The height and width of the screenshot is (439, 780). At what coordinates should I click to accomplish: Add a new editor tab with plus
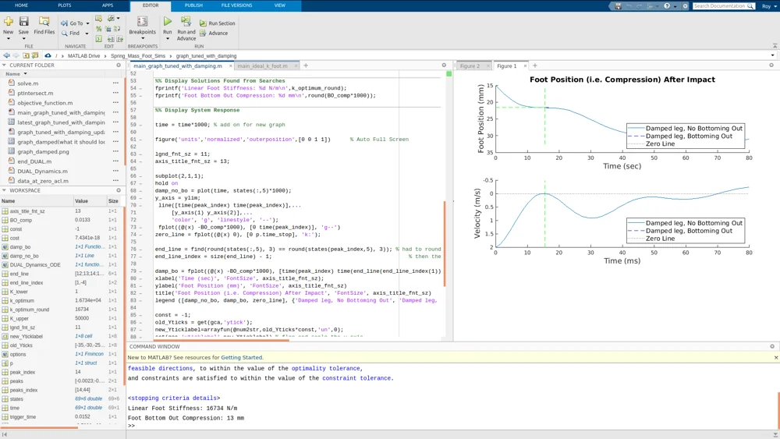point(306,65)
